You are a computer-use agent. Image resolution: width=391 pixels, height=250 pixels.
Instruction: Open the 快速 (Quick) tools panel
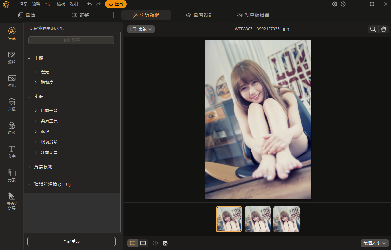(x=12, y=34)
